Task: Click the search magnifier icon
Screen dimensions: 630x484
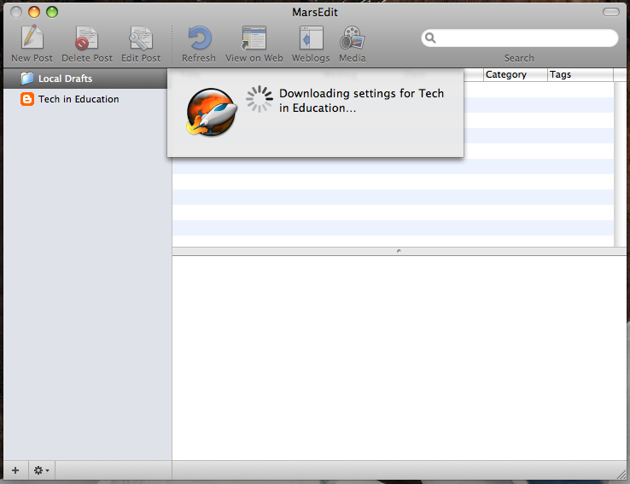Action: click(x=430, y=38)
